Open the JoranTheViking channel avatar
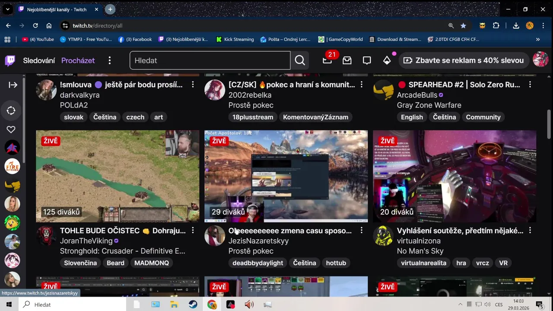This screenshot has height=311, width=553. [x=46, y=236]
